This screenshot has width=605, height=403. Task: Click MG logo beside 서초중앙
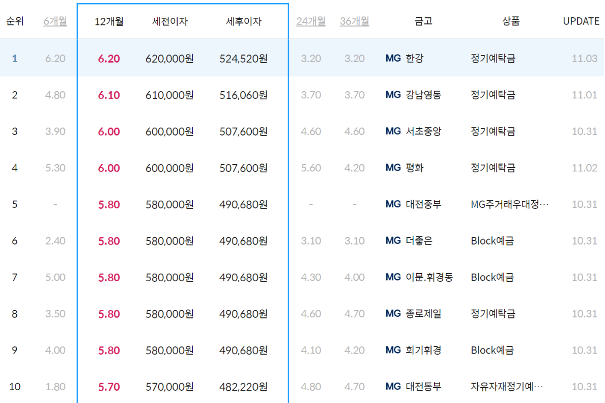[x=393, y=131]
